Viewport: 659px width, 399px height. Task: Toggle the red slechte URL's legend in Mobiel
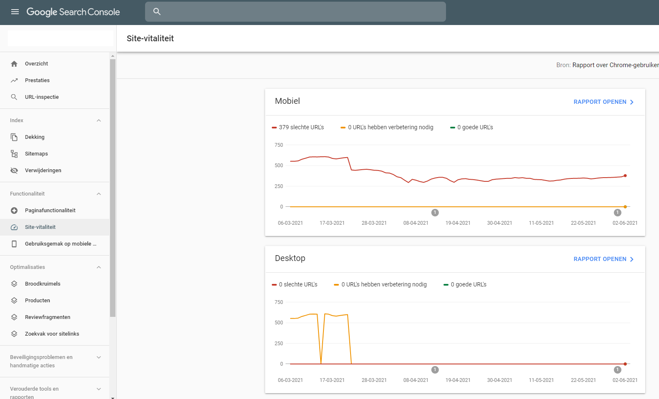[x=298, y=127]
